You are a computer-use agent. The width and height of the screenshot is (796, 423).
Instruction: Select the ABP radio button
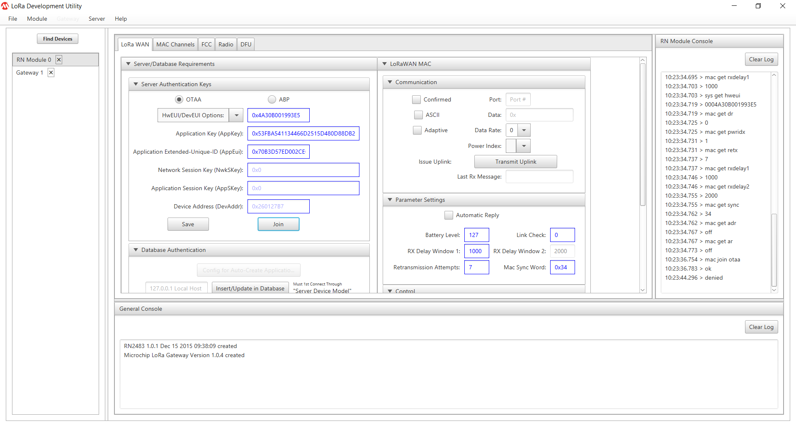click(x=272, y=99)
